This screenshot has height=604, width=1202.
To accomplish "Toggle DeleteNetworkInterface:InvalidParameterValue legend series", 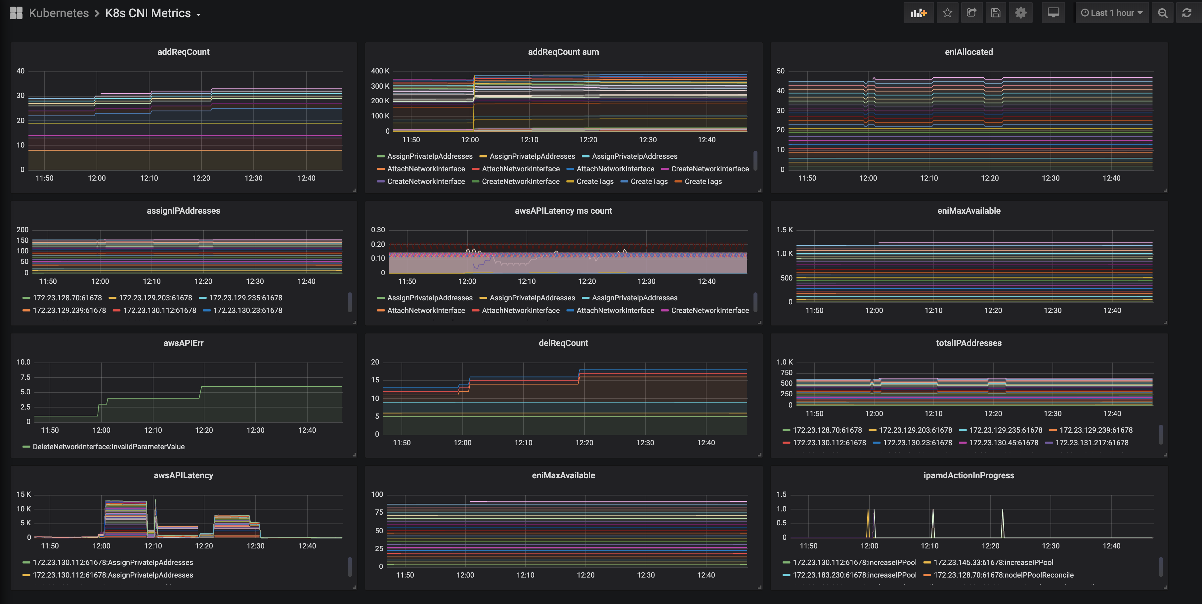I will point(108,447).
